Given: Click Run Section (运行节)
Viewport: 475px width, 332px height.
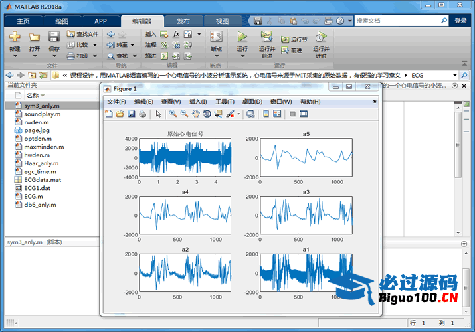Looking at the screenshot, I should 294,39.
